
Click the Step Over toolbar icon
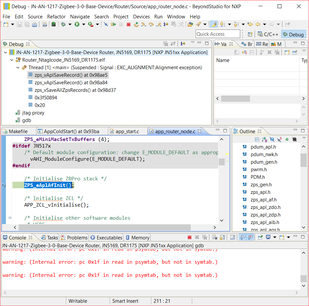(x=151, y=25)
